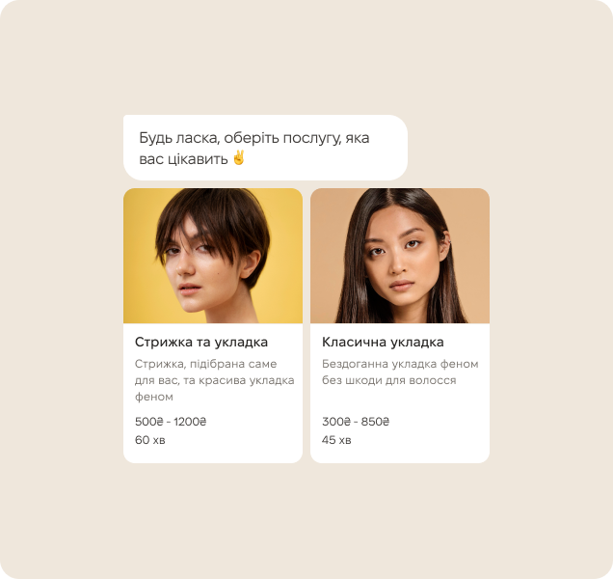The width and height of the screenshot is (613, 579).
Task: Click the 500₴ - 1200₴ price
Action: 171,422
